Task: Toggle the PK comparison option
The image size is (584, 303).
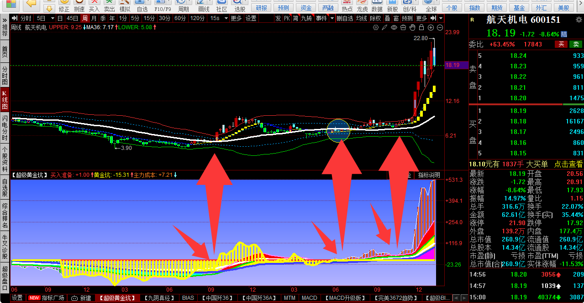Action: click(287, 18)
